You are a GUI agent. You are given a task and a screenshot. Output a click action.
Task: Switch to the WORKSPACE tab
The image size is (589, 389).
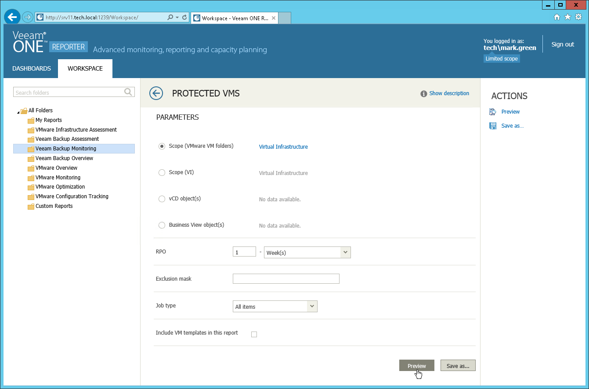pos(85,68)
